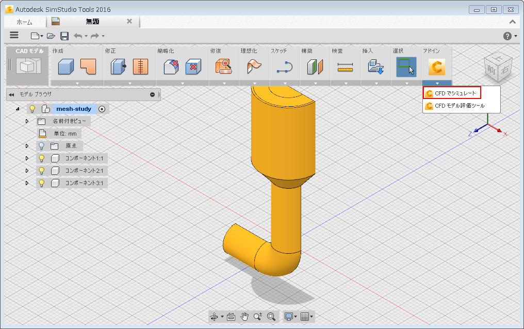Expand the スケッチ panel dropdown
Viewport: 524px width, 329px height.
[285, 83]
